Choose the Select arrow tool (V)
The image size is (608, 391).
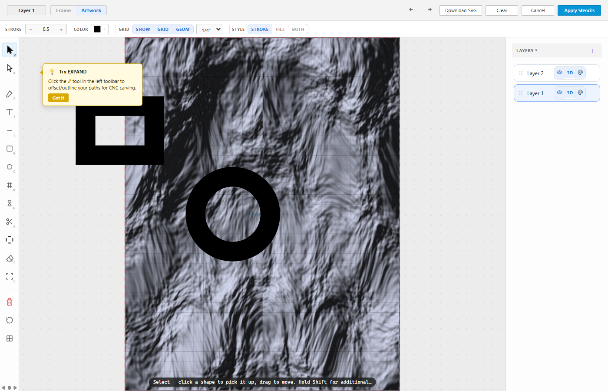tap(10, 50)
